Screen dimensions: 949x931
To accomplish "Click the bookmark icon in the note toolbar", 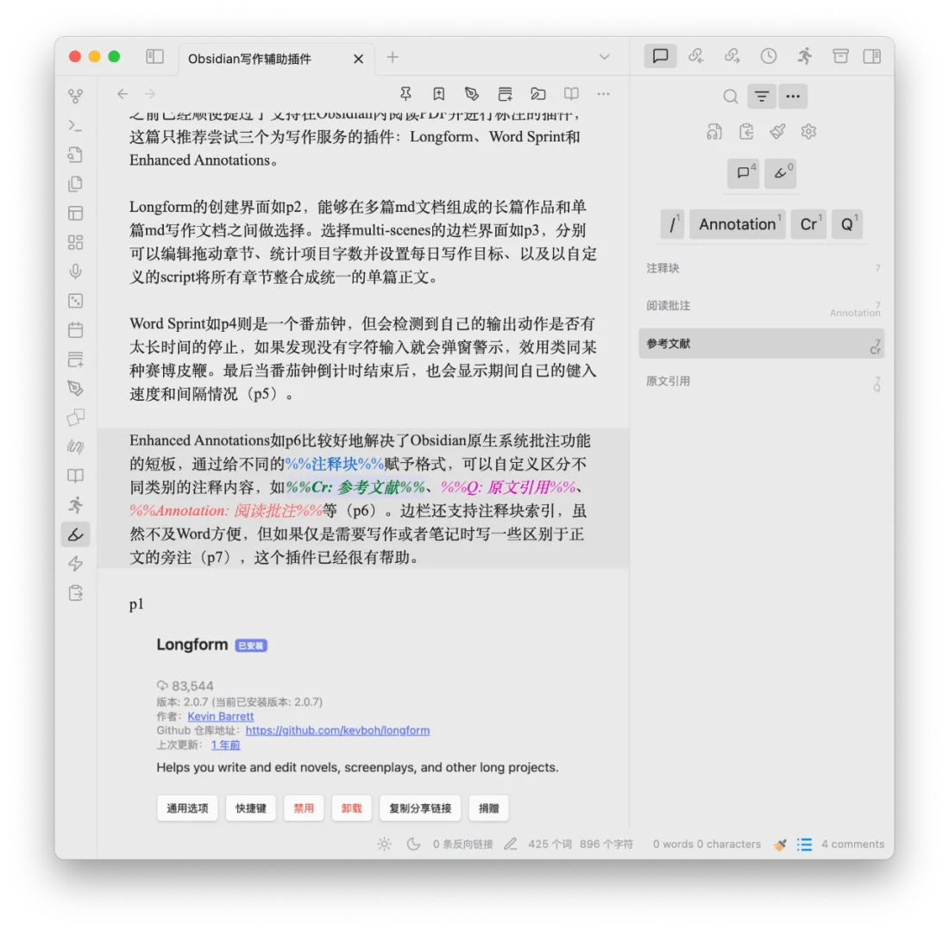I will [439, 94].
